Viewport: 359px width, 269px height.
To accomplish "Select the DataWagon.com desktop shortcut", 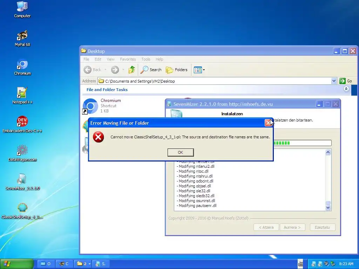I will 22,153.
